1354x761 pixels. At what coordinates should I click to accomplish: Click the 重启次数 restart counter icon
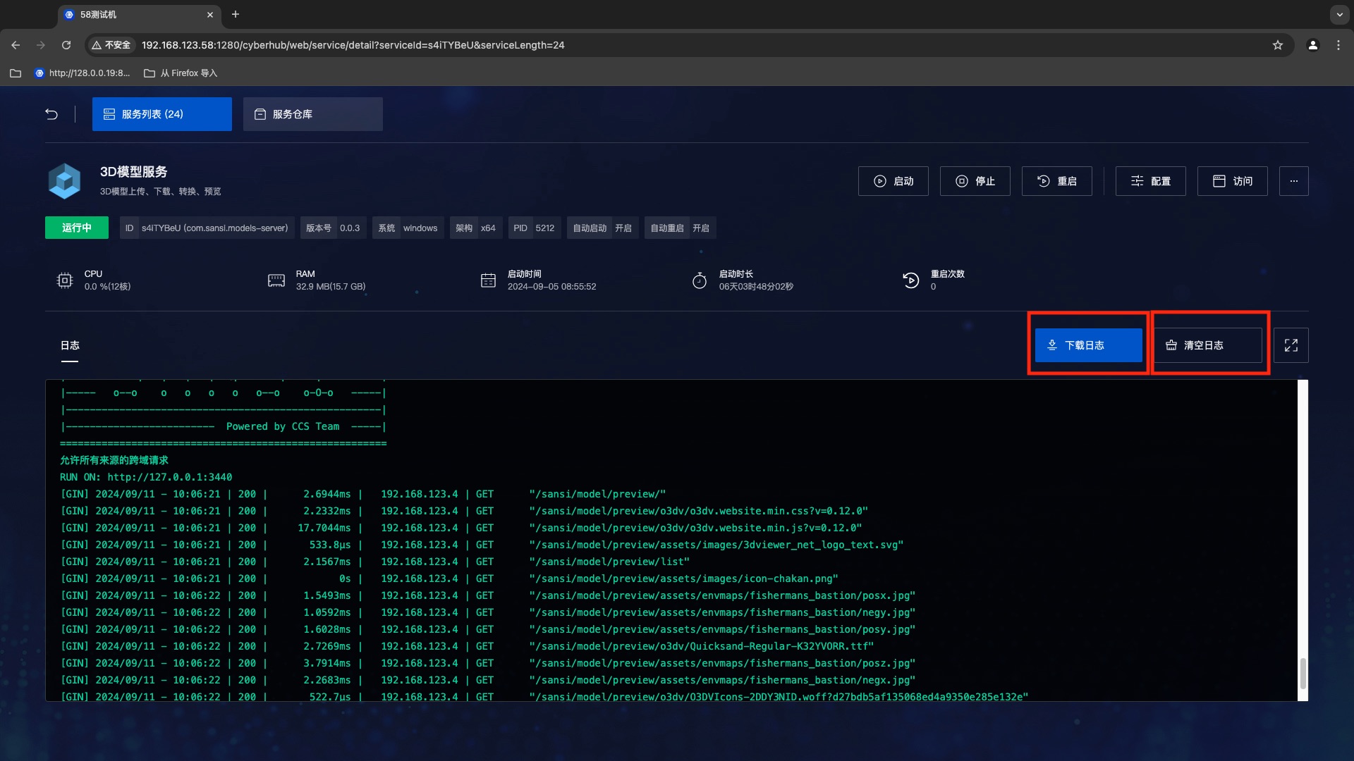911,280
